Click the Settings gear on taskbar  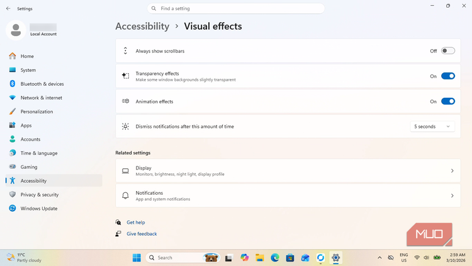pos(335,258)
